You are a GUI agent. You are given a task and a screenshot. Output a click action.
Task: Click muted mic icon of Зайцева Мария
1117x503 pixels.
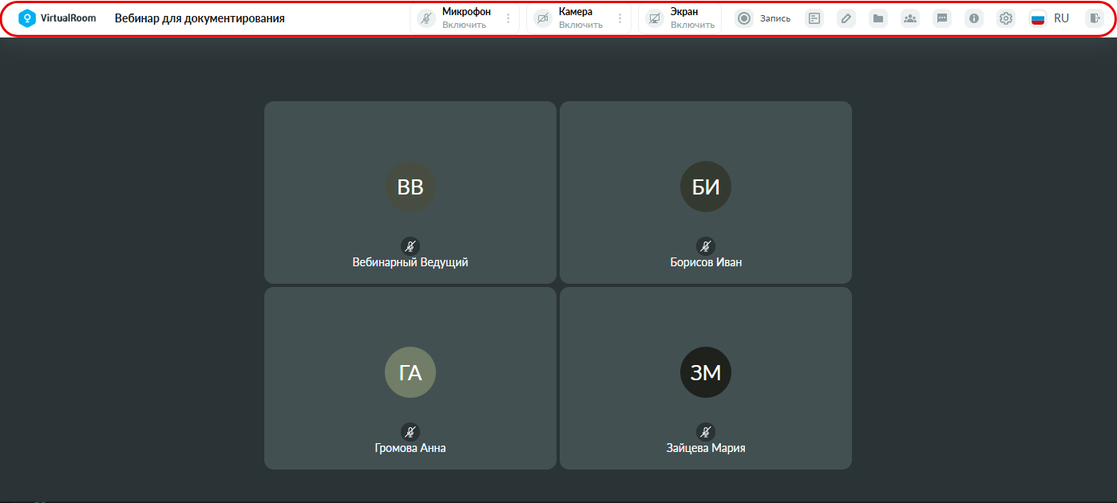(x=706, y=432)
